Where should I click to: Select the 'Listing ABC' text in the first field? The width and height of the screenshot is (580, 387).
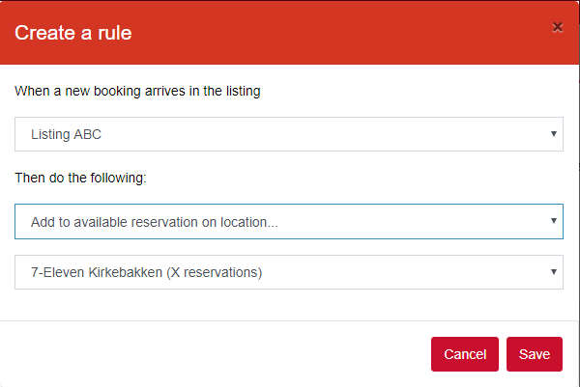(x=66, y=134)
